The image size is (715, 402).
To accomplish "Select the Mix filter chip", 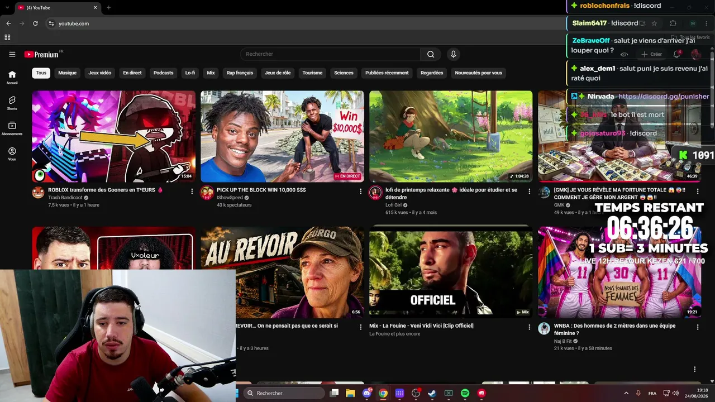I will point(211,73).
